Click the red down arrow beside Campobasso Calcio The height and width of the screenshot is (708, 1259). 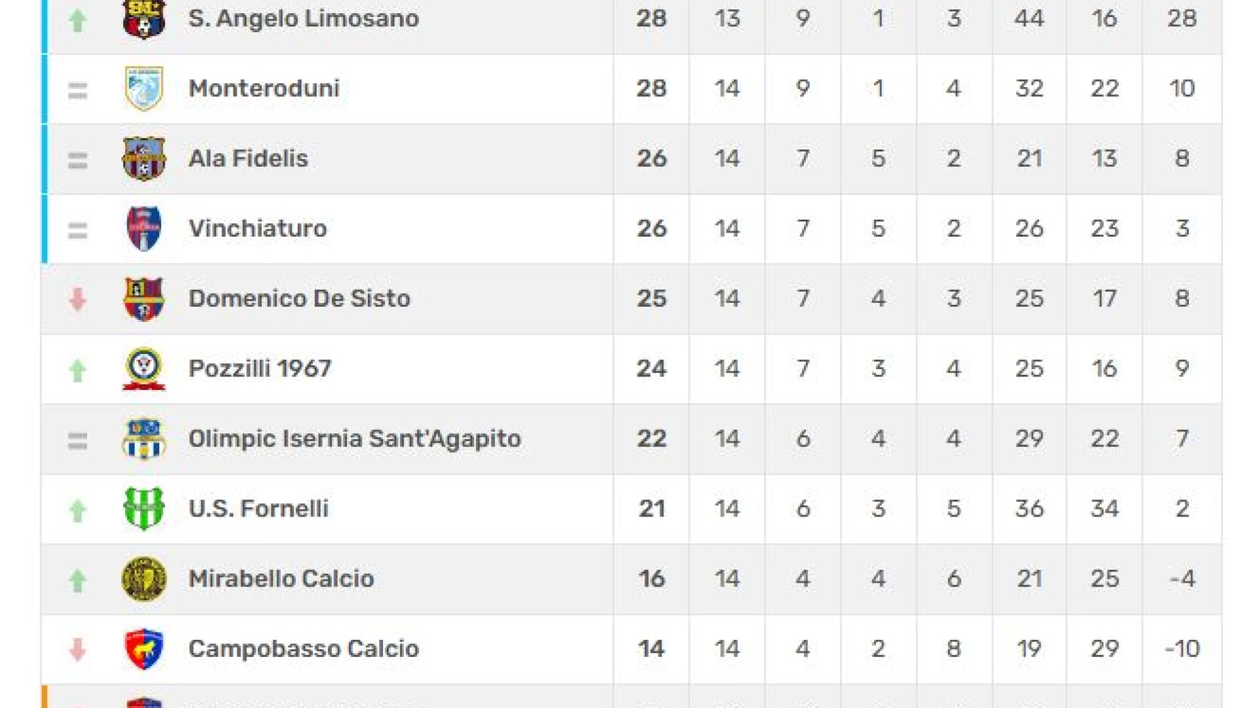coord(77,649)
